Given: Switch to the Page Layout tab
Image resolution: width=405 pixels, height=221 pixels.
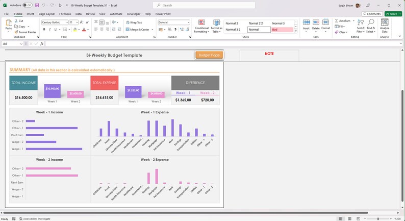Looking at the screenshot, I should click(46, 14).
